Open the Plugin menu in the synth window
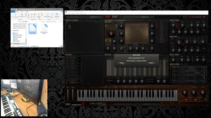Viewport: 211px width, 118px height. click(x=69, y=14)
